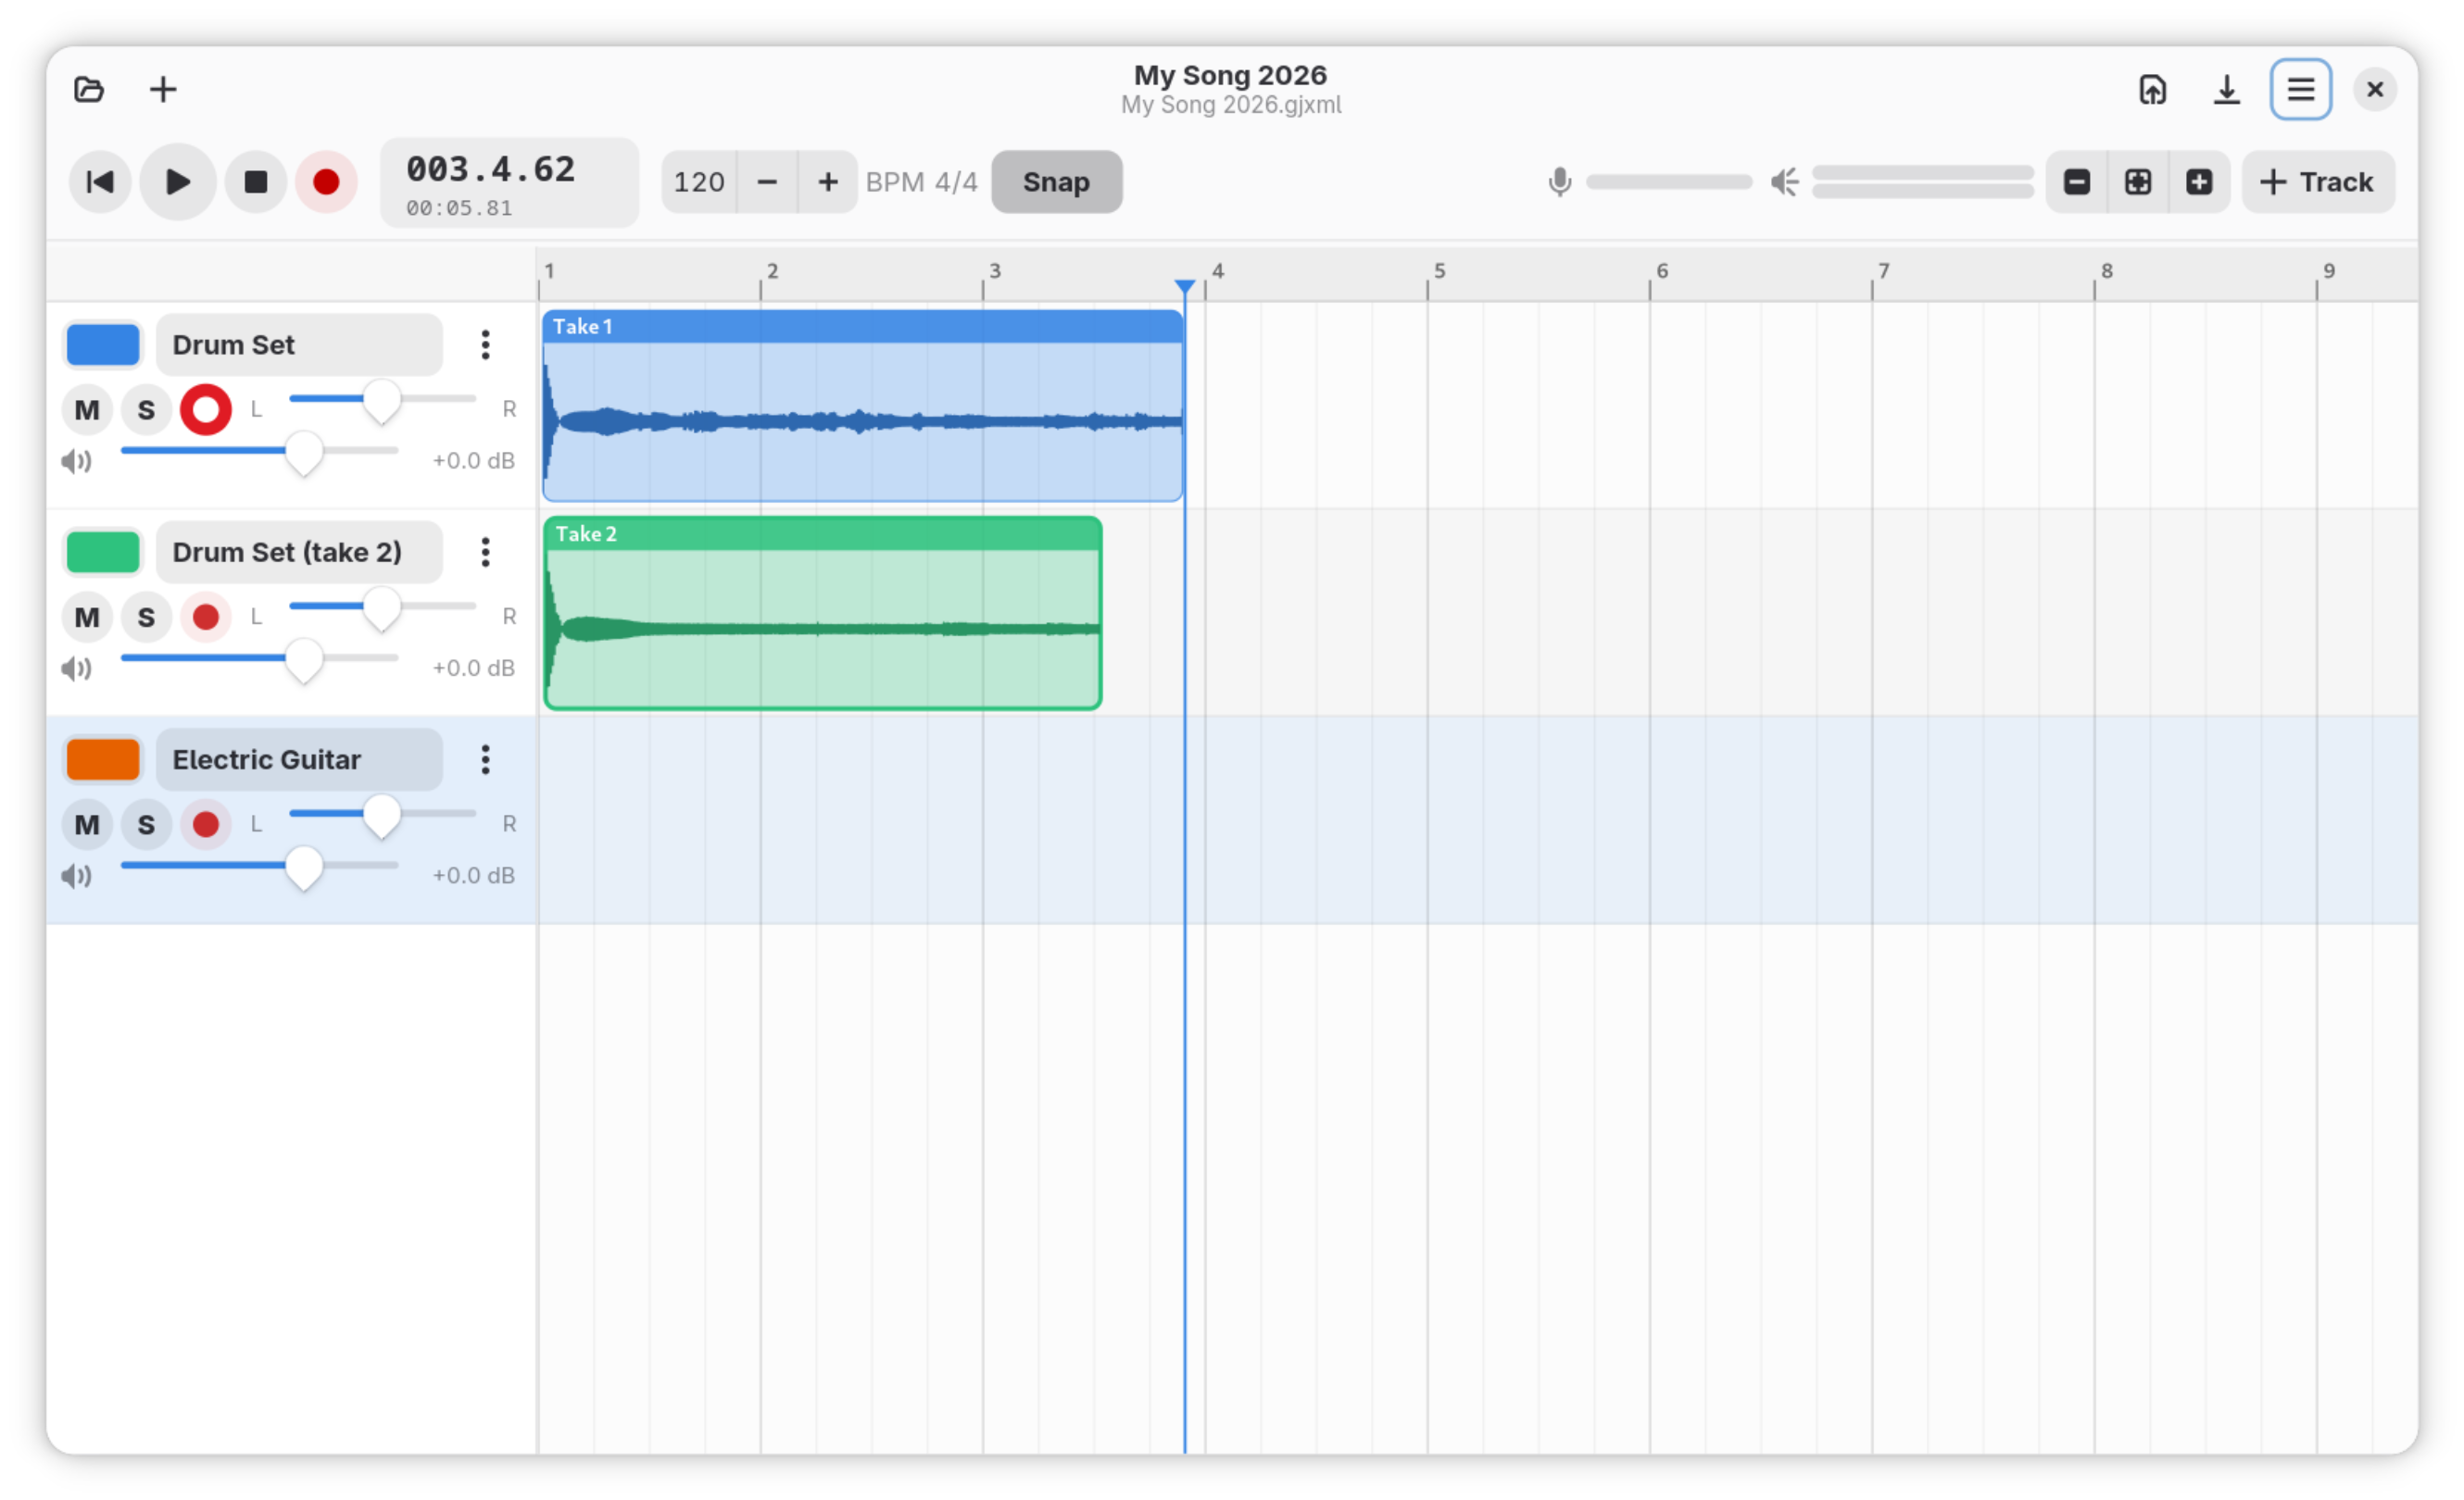The width and height of the screenshot is (2464, 1500).
Task: Add a new track
Action: coord(2317,181)
